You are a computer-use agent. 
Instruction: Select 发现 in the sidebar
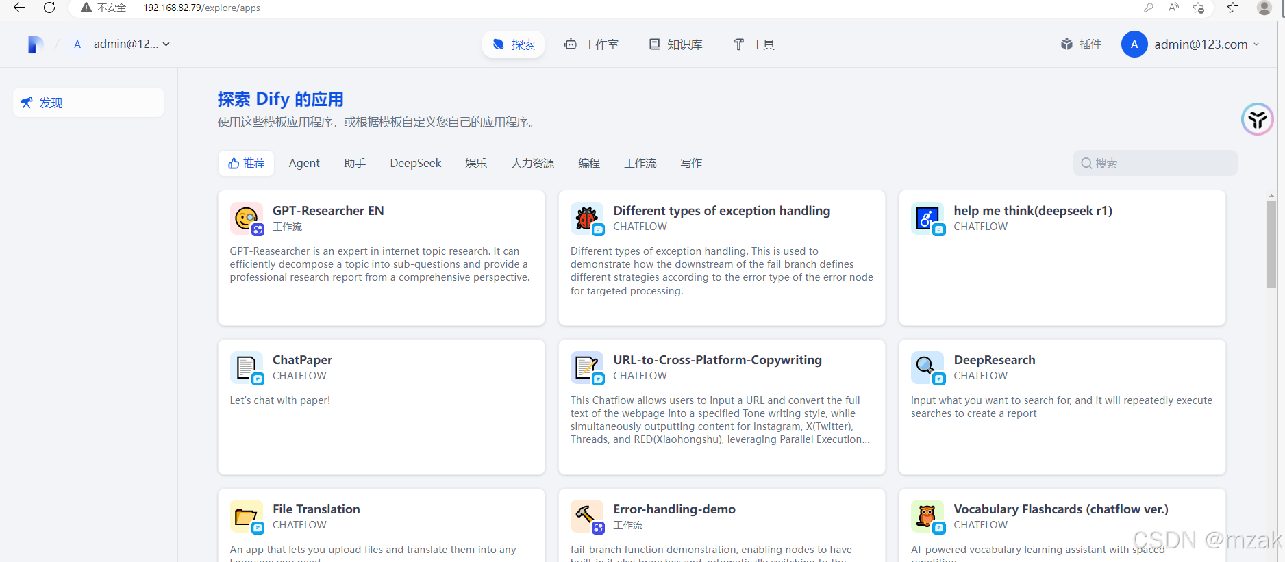88,103
